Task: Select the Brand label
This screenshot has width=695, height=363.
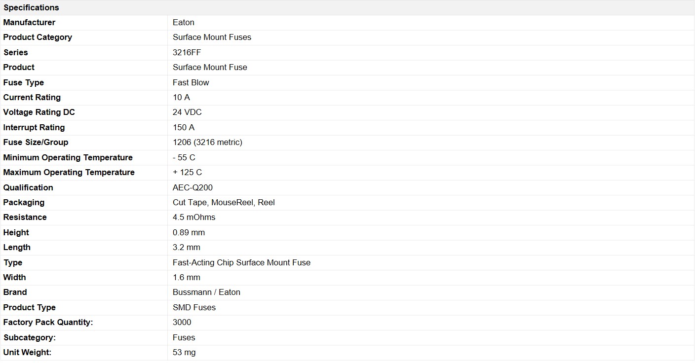Action: tap(15, 292)
